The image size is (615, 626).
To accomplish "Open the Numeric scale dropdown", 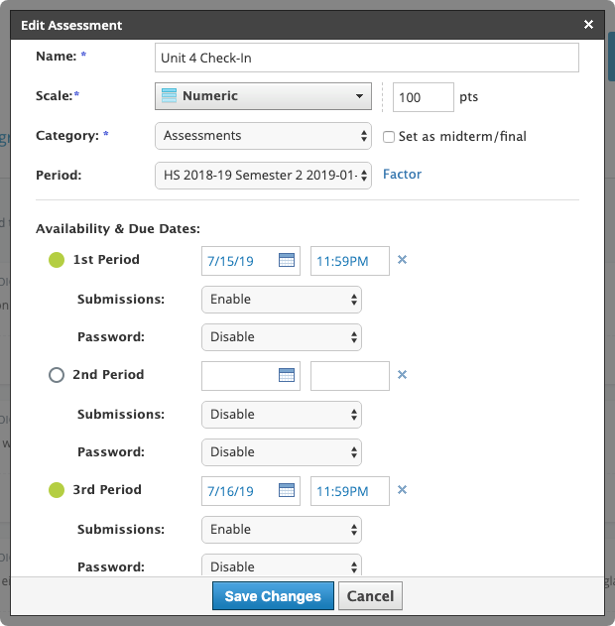I will tap(263, 96).
